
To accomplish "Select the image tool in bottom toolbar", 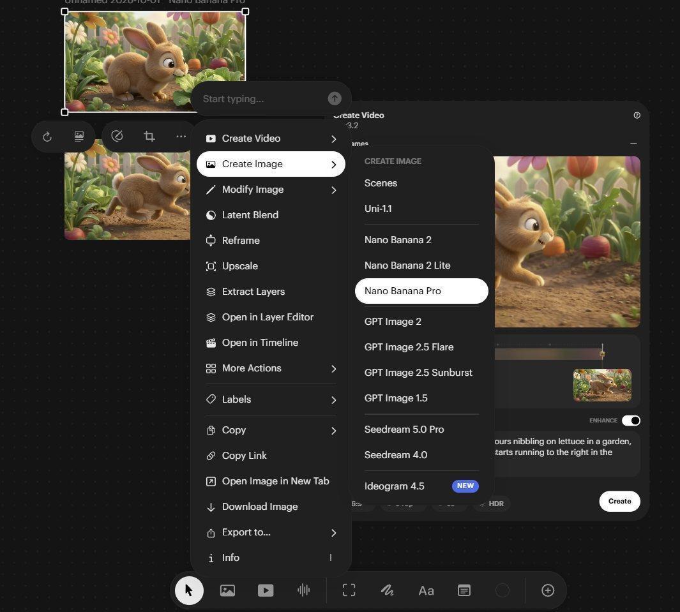I will pos(227,590).
